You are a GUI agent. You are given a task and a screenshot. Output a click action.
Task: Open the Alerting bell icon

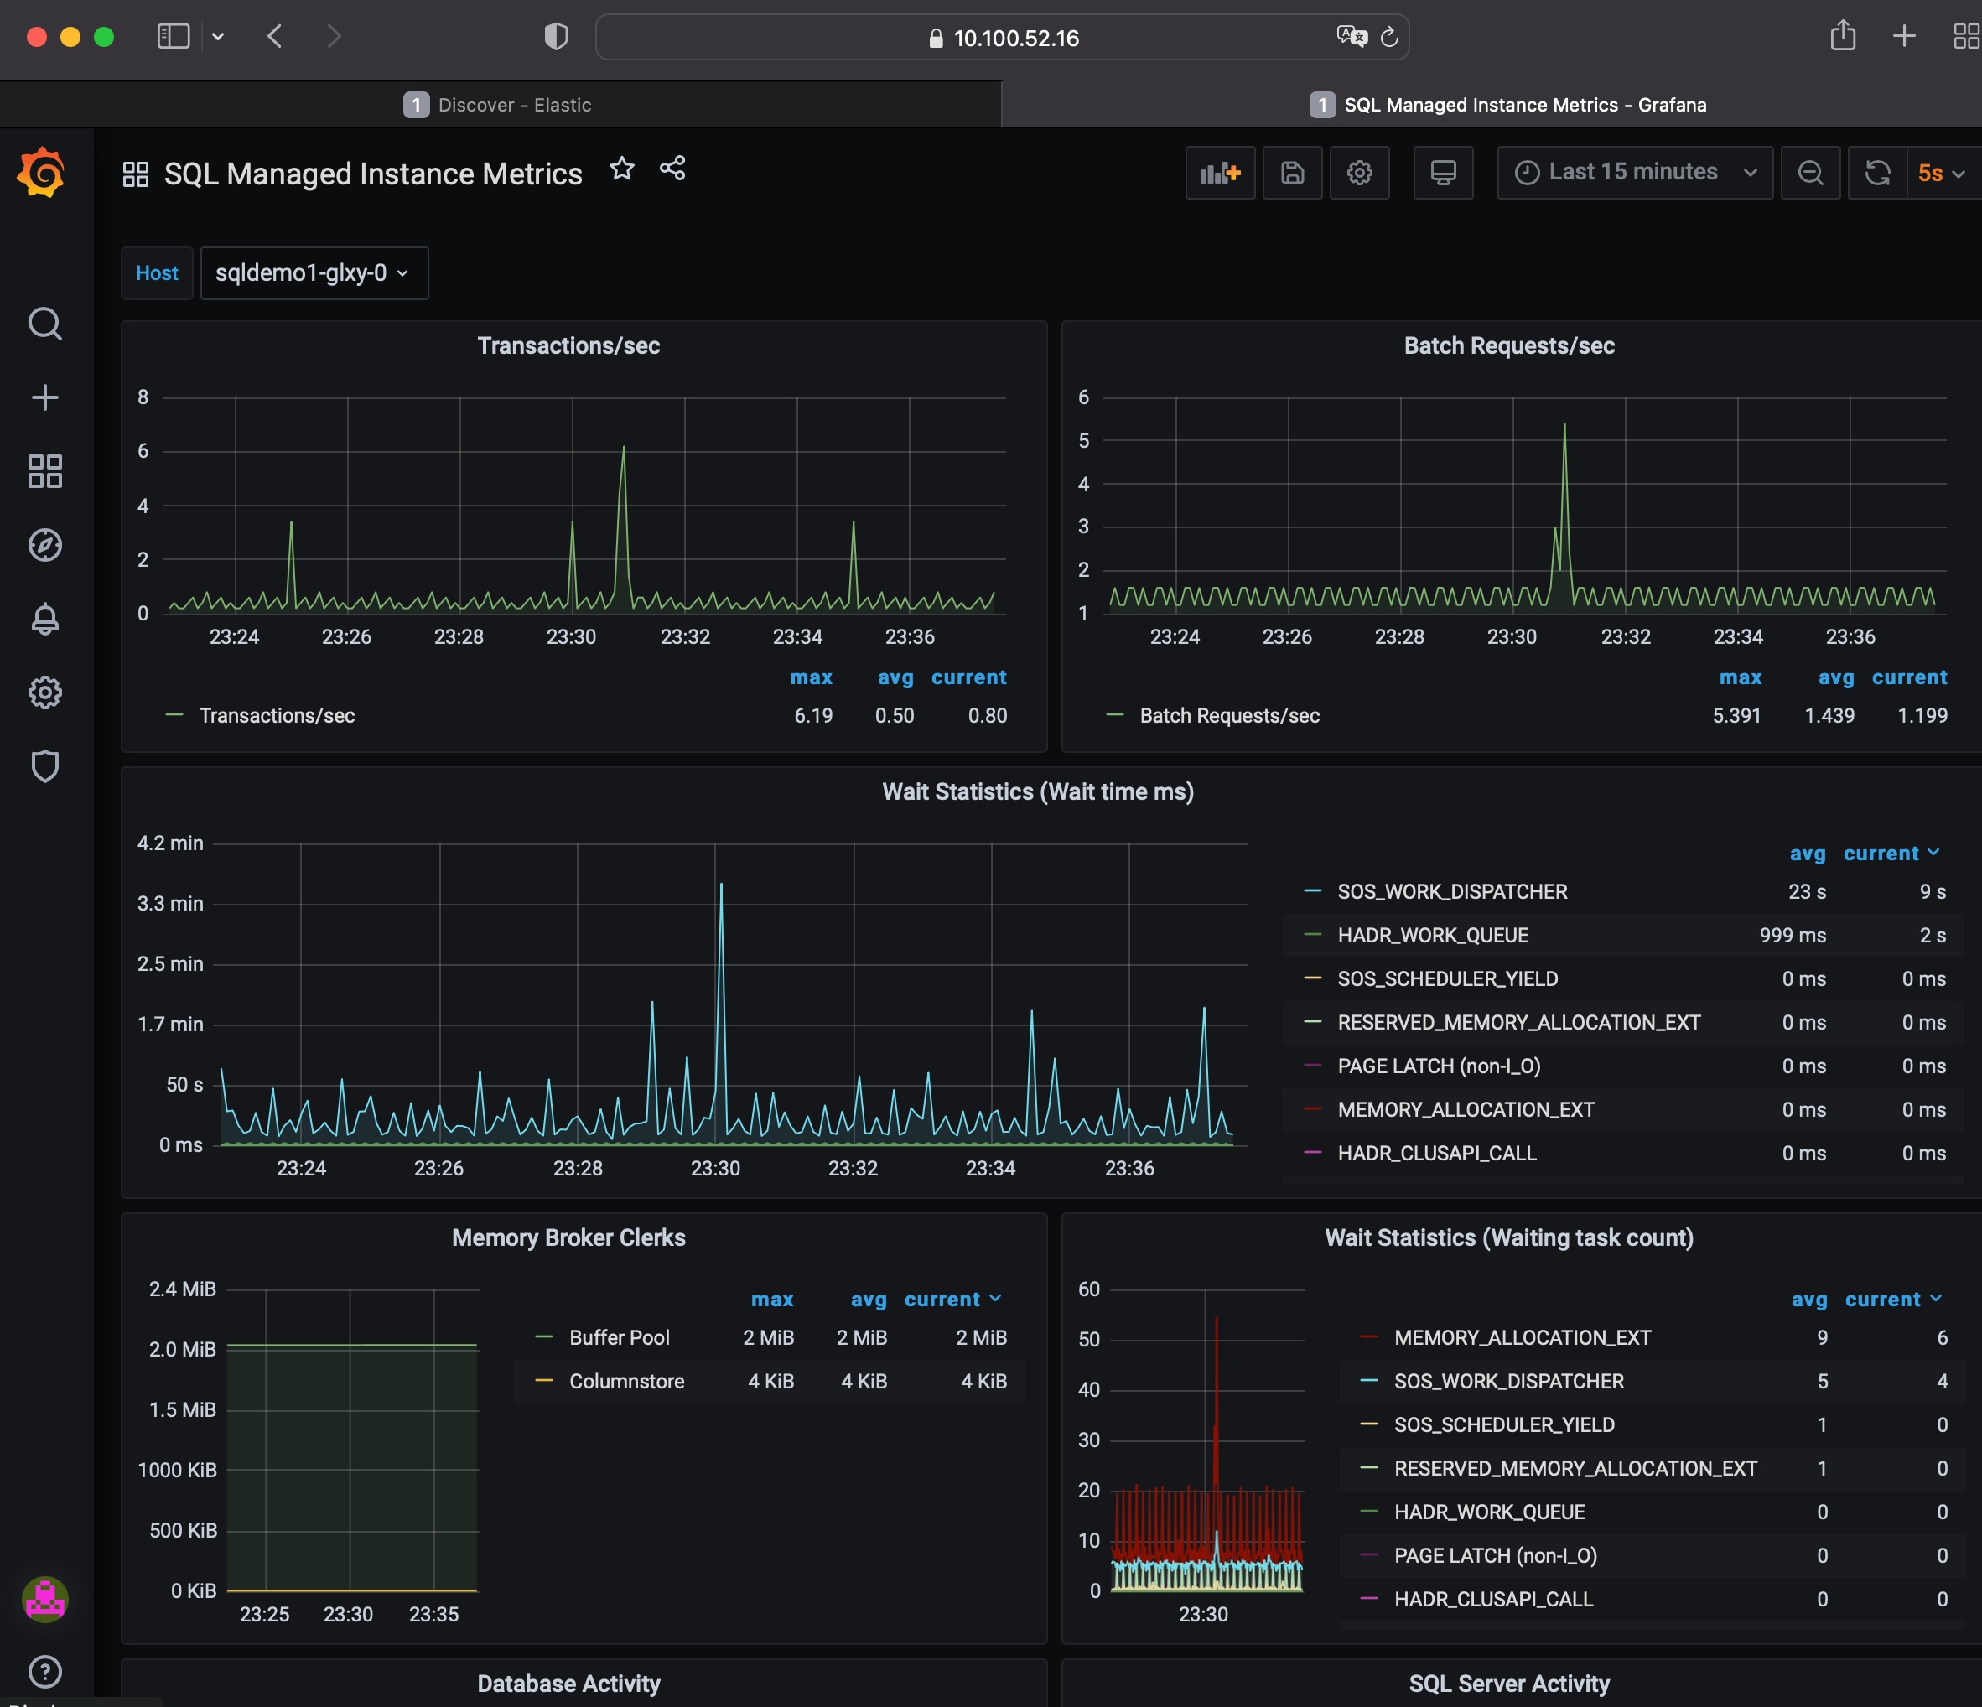click(45, 619)
